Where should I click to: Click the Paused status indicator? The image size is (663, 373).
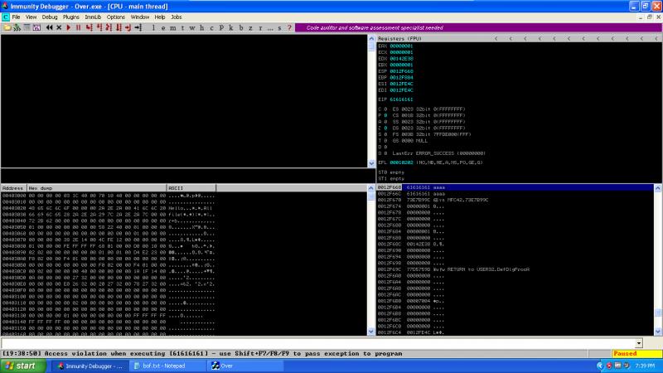pos(636,354)
